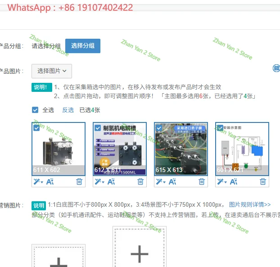Toggle the 全选 select-all checkbox
Screen dimensions: 280x267
pos(35,110)
